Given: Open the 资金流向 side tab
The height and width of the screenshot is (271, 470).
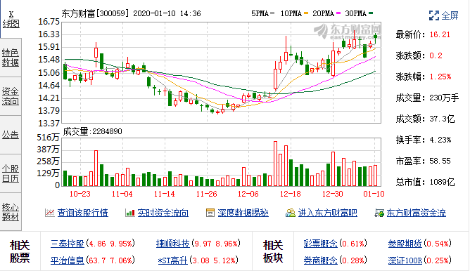Looking at the screenshot, I should tap(11, 96).
